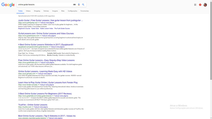The image size is (212, 119).
Task: Click Traduzir esta página for guitartricks.com
Action: [47, 63]
